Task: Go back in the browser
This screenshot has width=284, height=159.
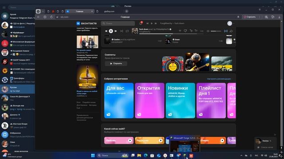Action: [x=39, y=17]
